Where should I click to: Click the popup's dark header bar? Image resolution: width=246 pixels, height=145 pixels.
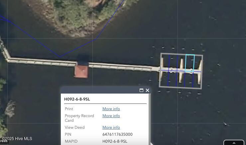pos(100,90)
